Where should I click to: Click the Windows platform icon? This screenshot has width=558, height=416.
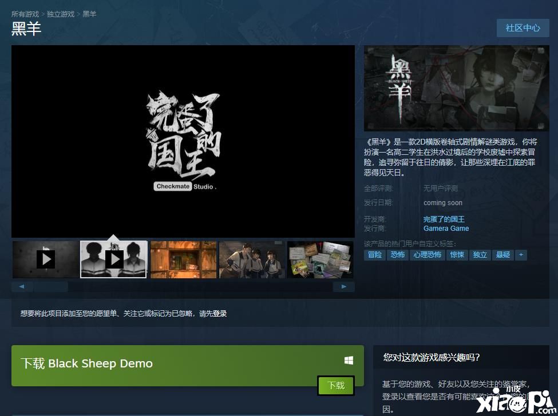click(x=349, y=361)
